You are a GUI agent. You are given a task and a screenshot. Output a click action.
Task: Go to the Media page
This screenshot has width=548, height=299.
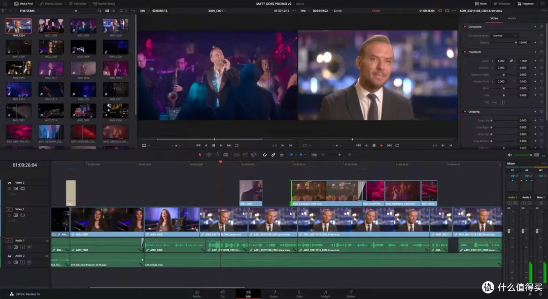197,294
